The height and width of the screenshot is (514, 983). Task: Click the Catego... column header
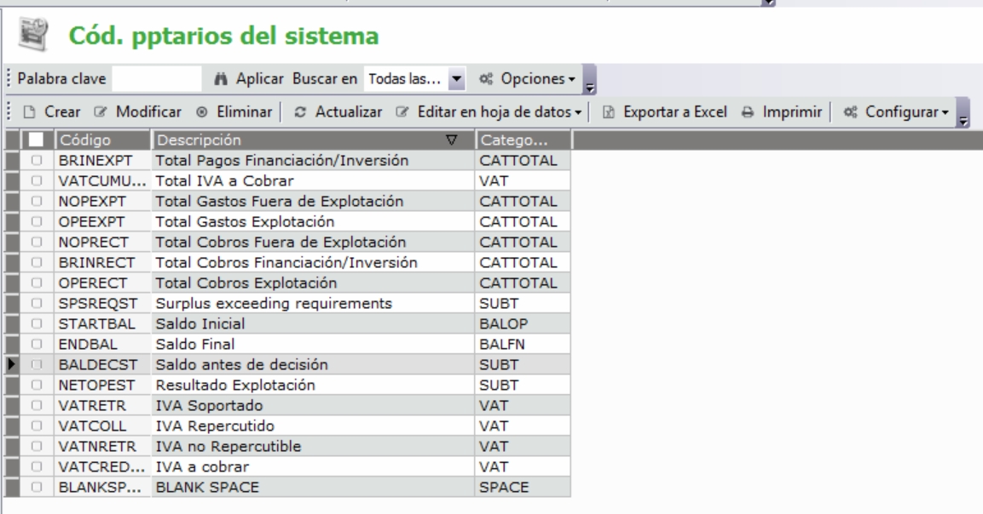pyautogui.click(x=522, y=140)
